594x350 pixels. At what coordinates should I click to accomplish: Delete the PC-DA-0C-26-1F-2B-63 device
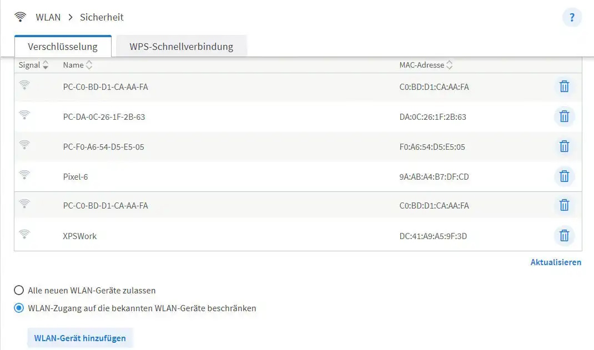pyautogui.click(x=564, y=116)
